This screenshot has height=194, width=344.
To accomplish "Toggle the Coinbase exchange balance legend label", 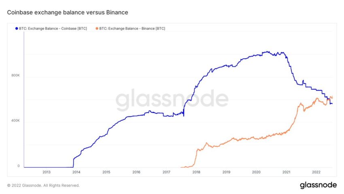I will point(53,28).
